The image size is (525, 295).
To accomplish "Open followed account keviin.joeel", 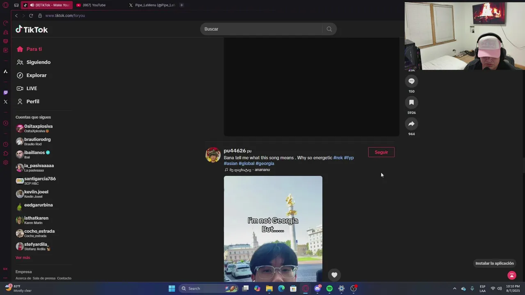I will click(x=32, y=194).
